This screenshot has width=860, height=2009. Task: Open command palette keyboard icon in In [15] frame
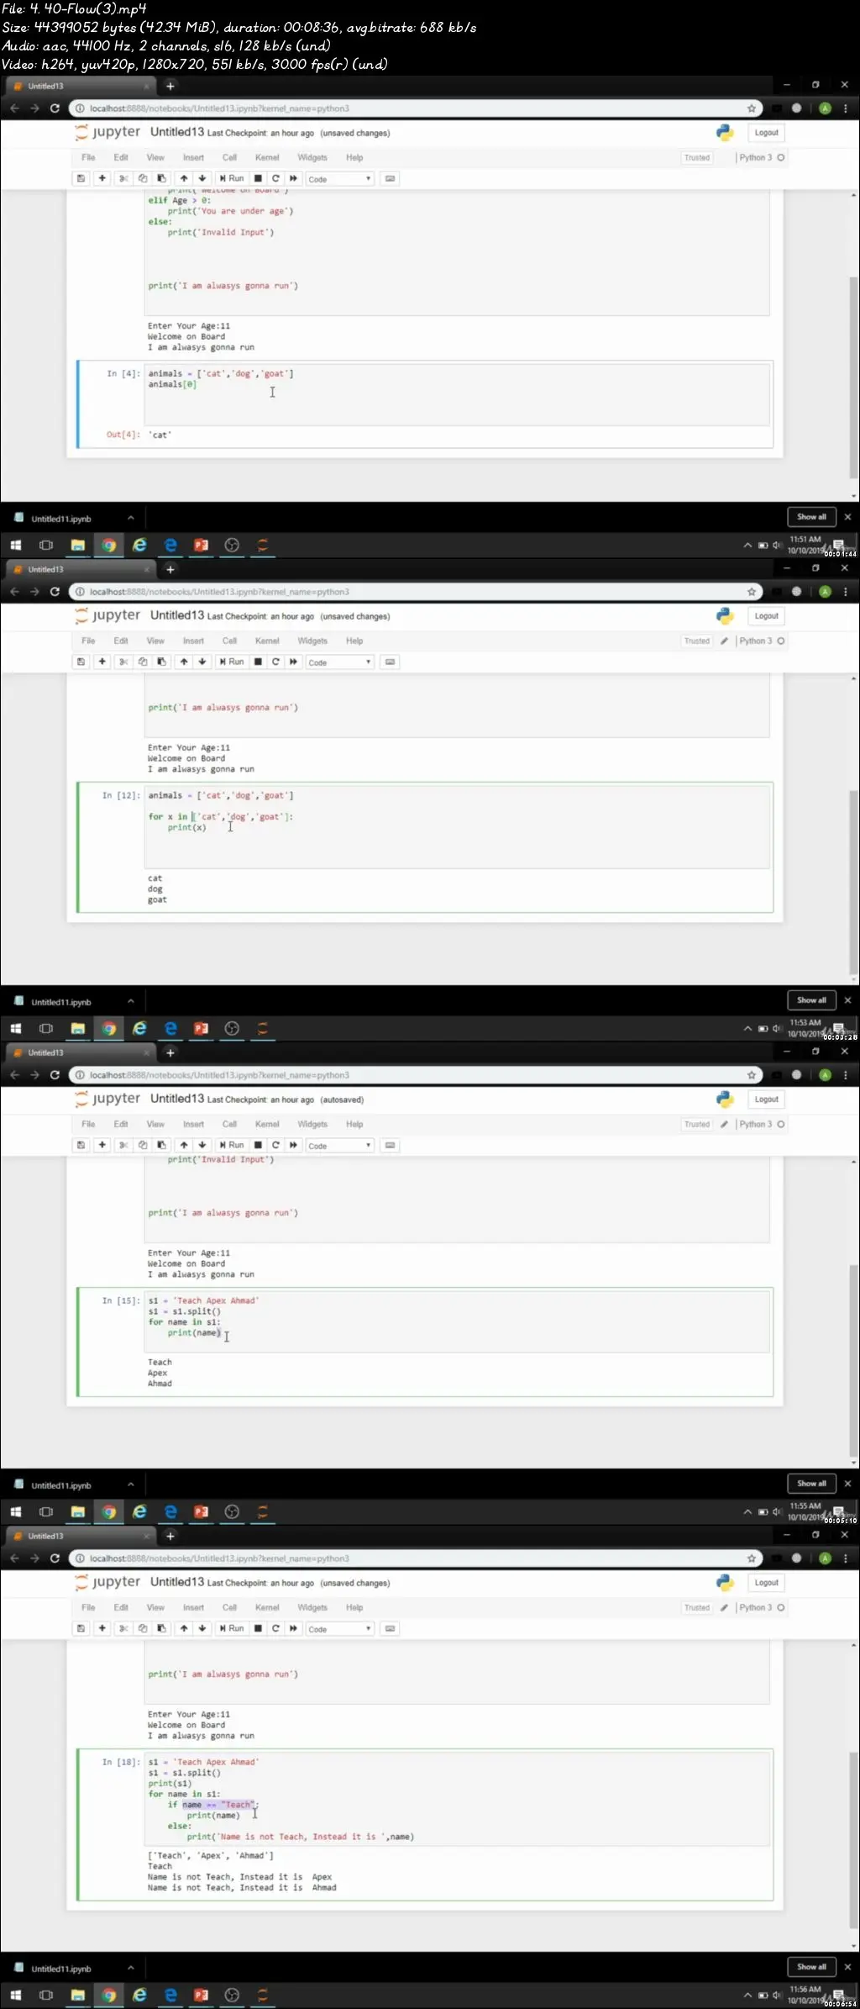tap(390, 1145)
